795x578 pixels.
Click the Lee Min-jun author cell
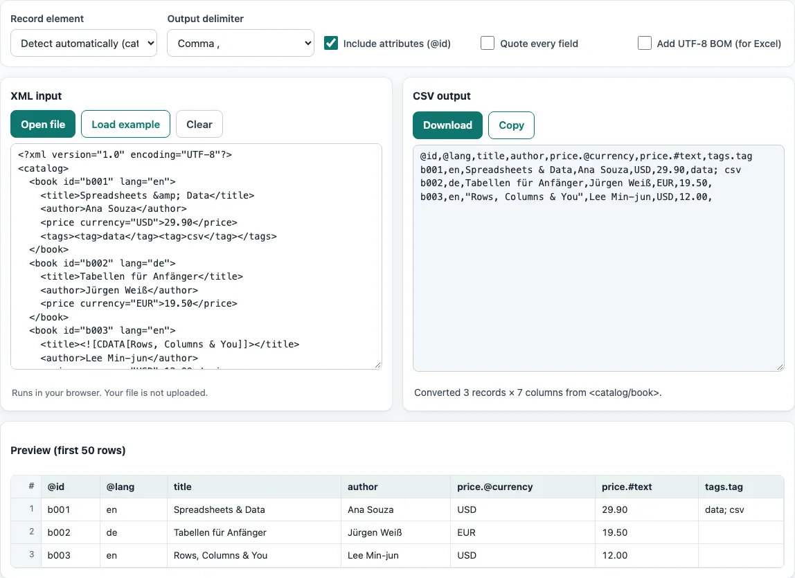[x=396, y=555]
